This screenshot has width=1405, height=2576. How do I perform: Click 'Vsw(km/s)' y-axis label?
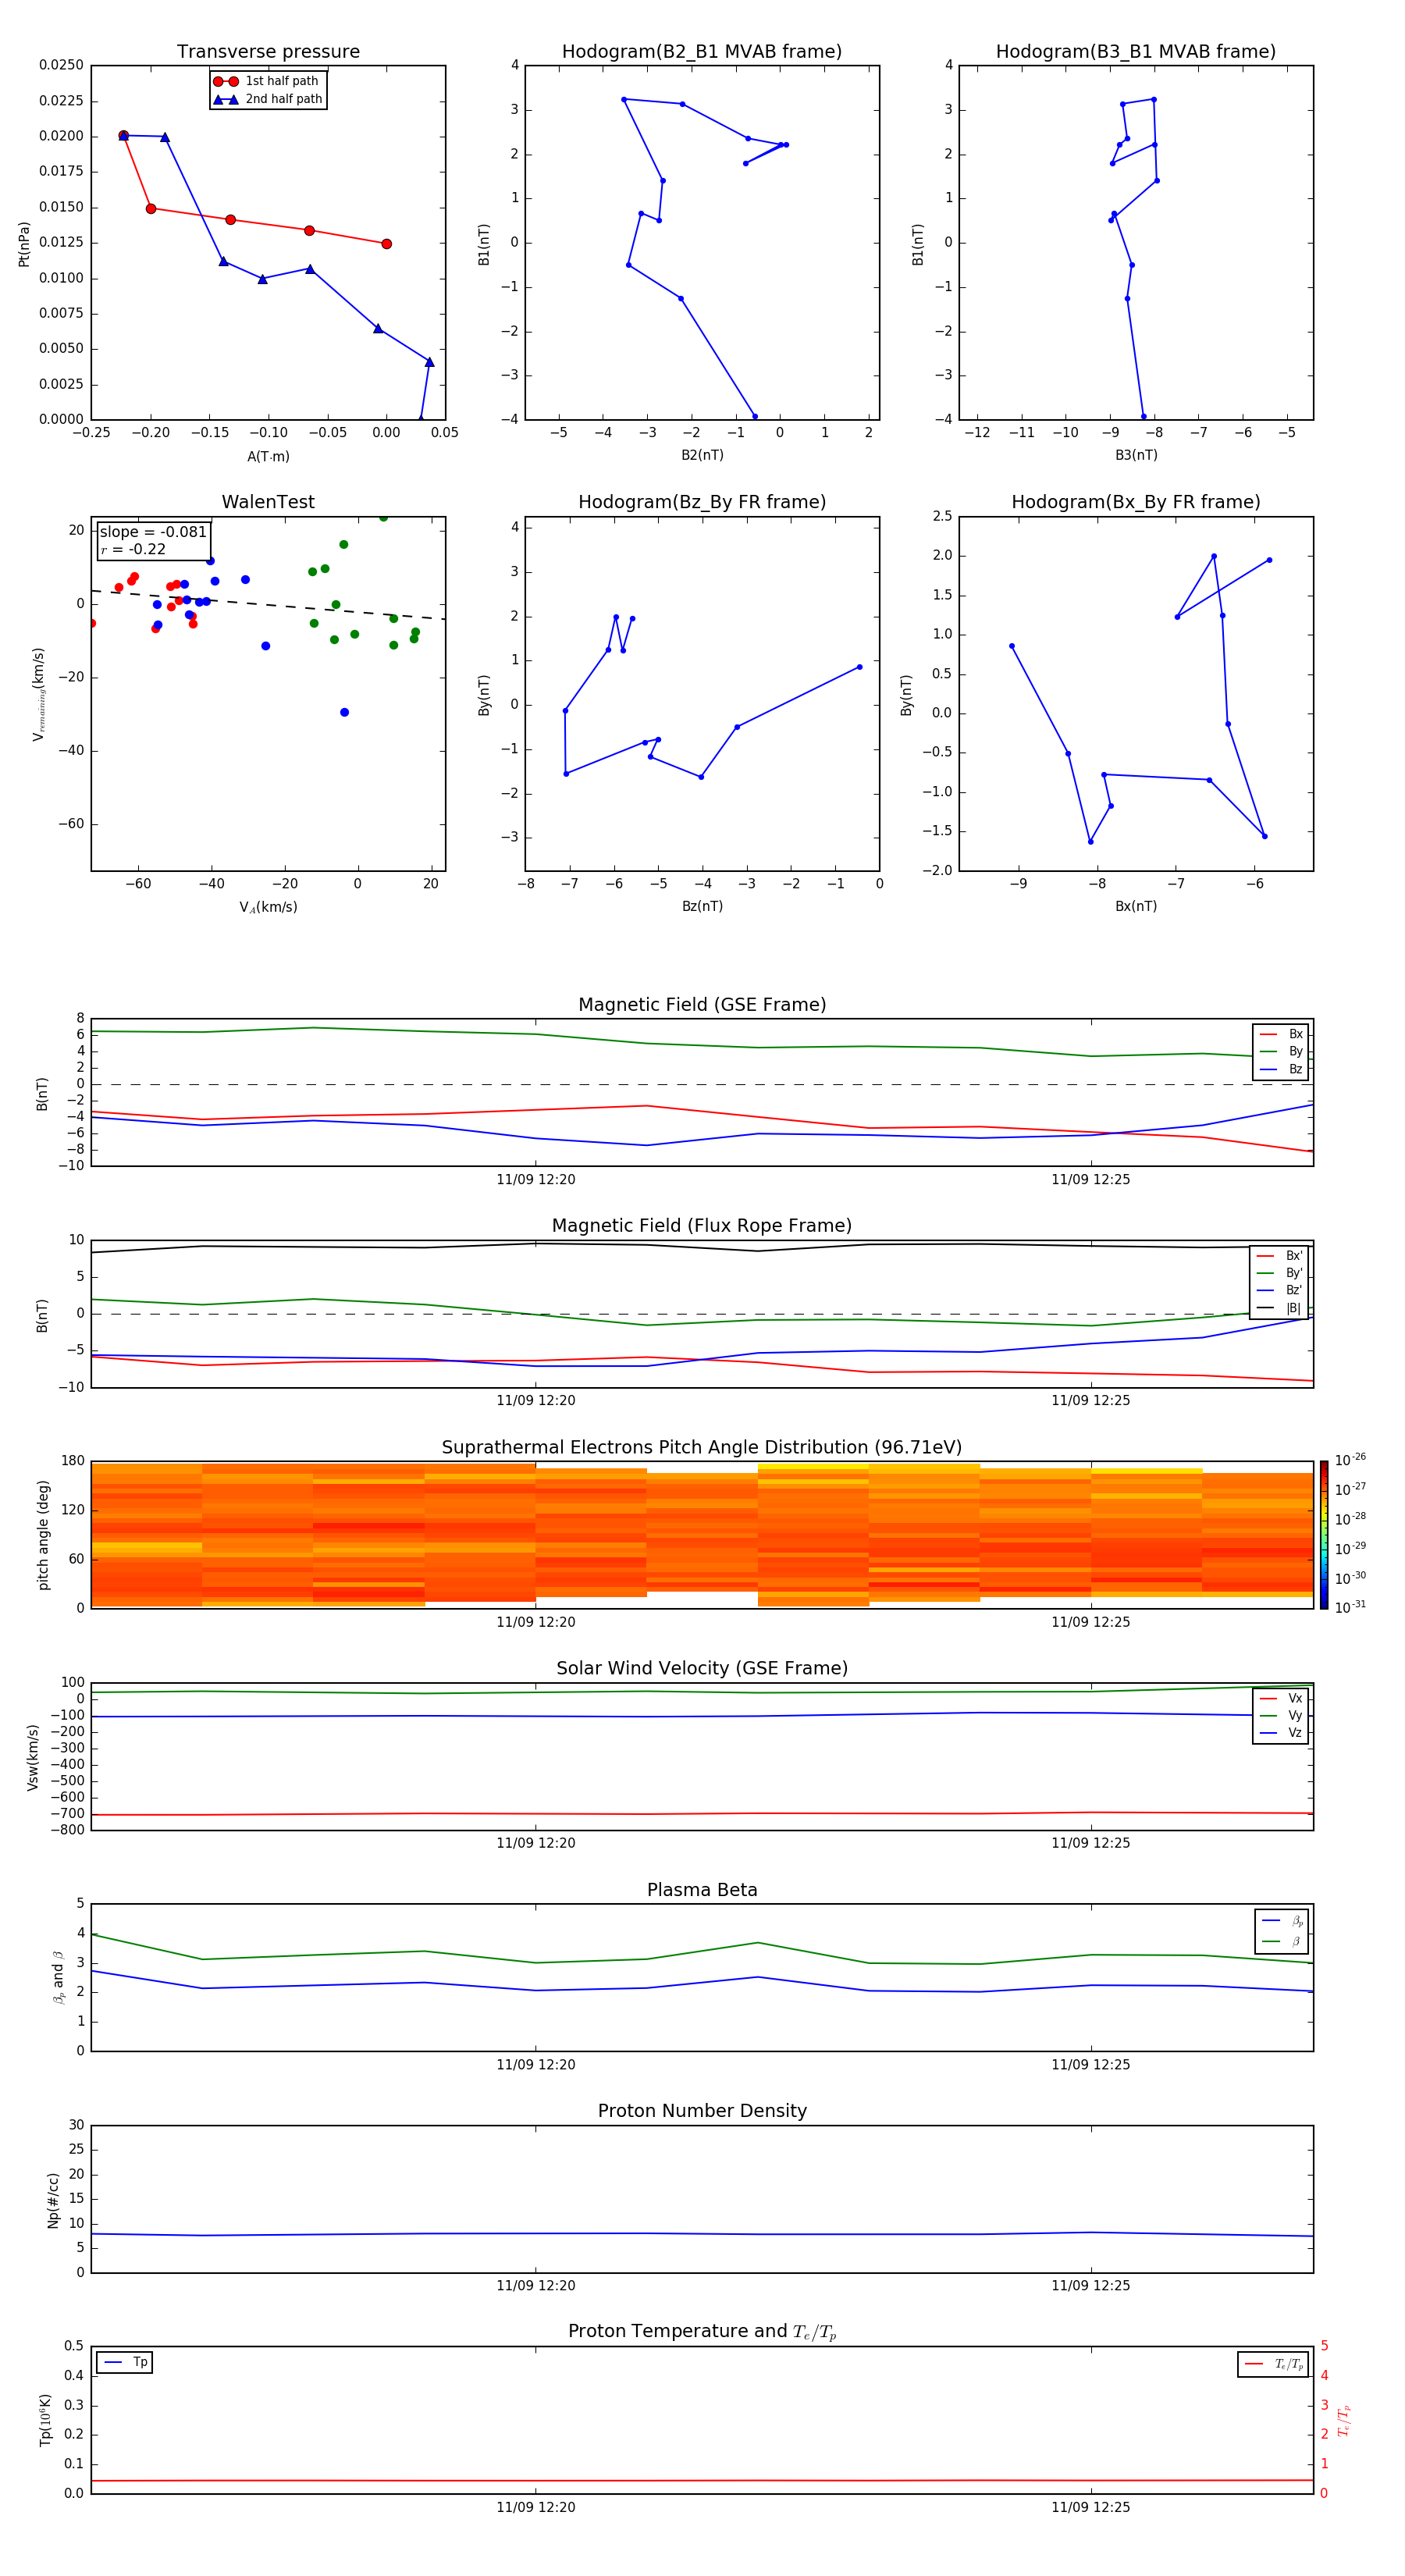pyautogui.click(x=33, y=1756)
